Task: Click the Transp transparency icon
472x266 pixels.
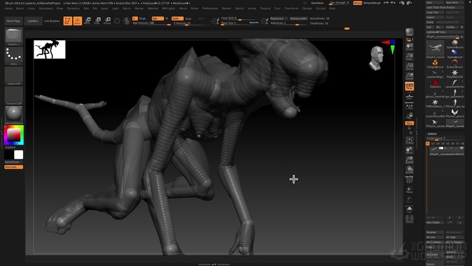Action: click(x=409, y=189)
